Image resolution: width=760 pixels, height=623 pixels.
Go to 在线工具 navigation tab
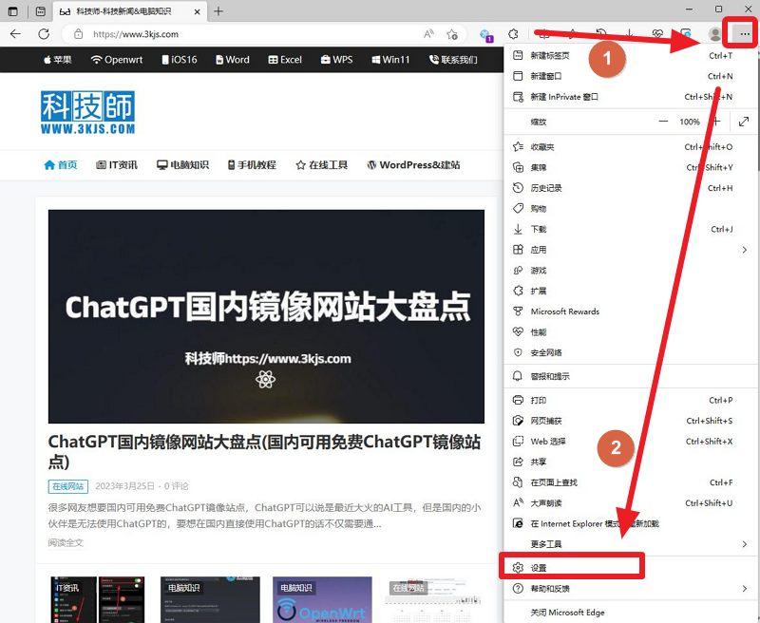pyautogui.click(x=322, y=165)
